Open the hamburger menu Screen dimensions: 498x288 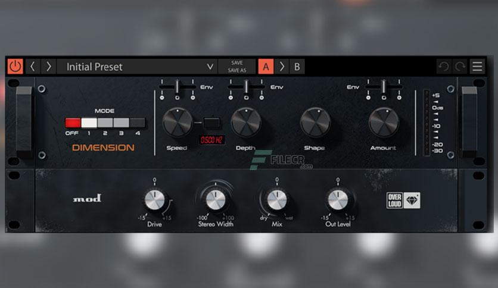(477, 67)
